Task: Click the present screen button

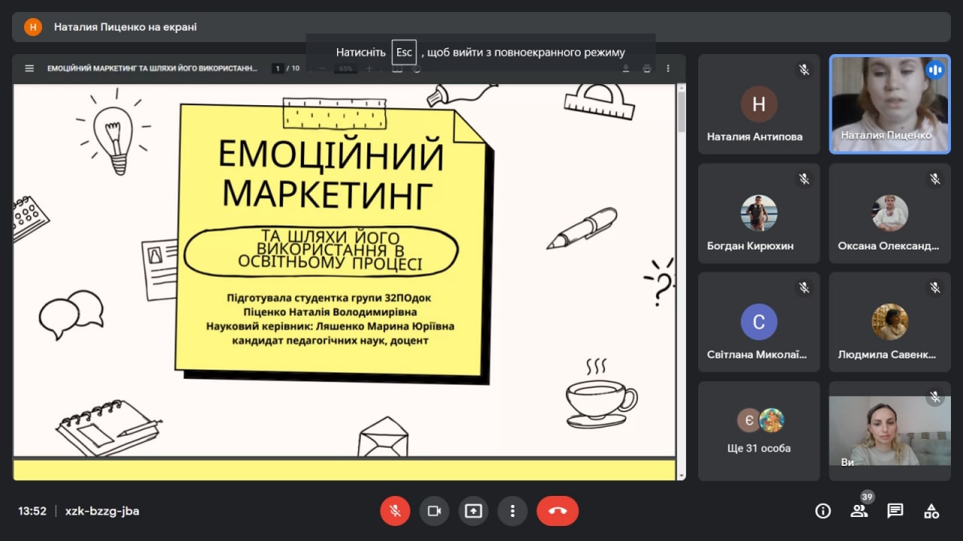Action: coord(473,511)
